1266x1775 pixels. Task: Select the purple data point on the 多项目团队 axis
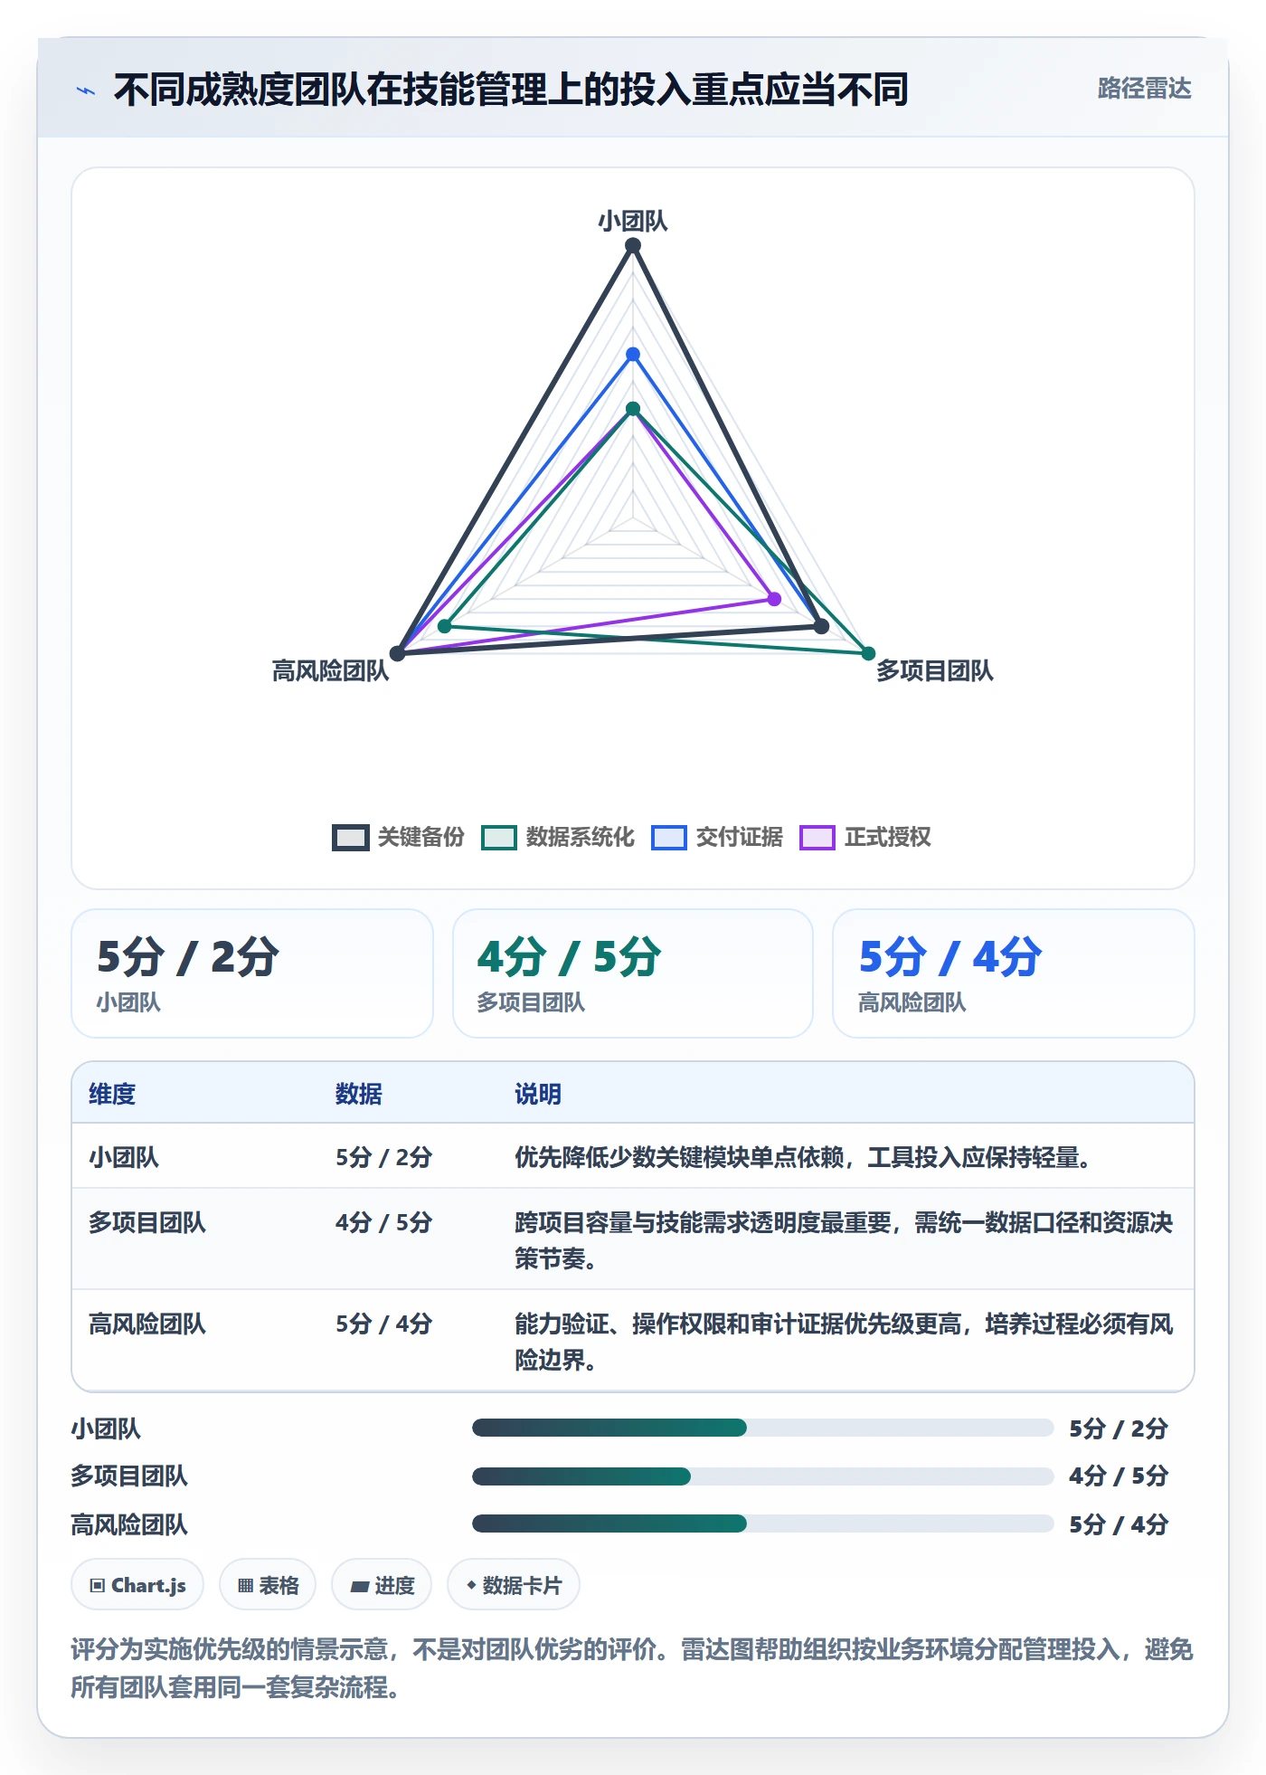click(x=774, y=599)
